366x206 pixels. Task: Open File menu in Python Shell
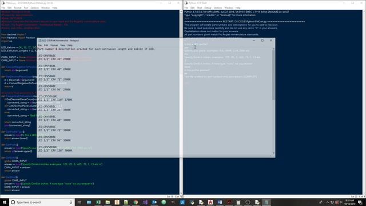186,7
